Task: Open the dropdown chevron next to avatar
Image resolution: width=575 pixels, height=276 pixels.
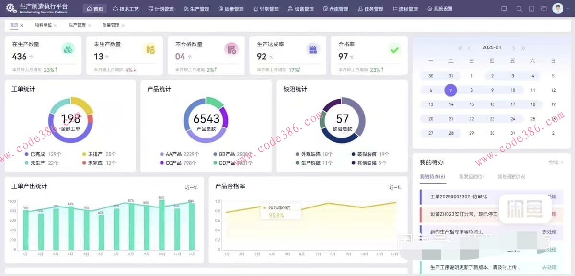Action: pyautogui.click(x=569, y=8)
